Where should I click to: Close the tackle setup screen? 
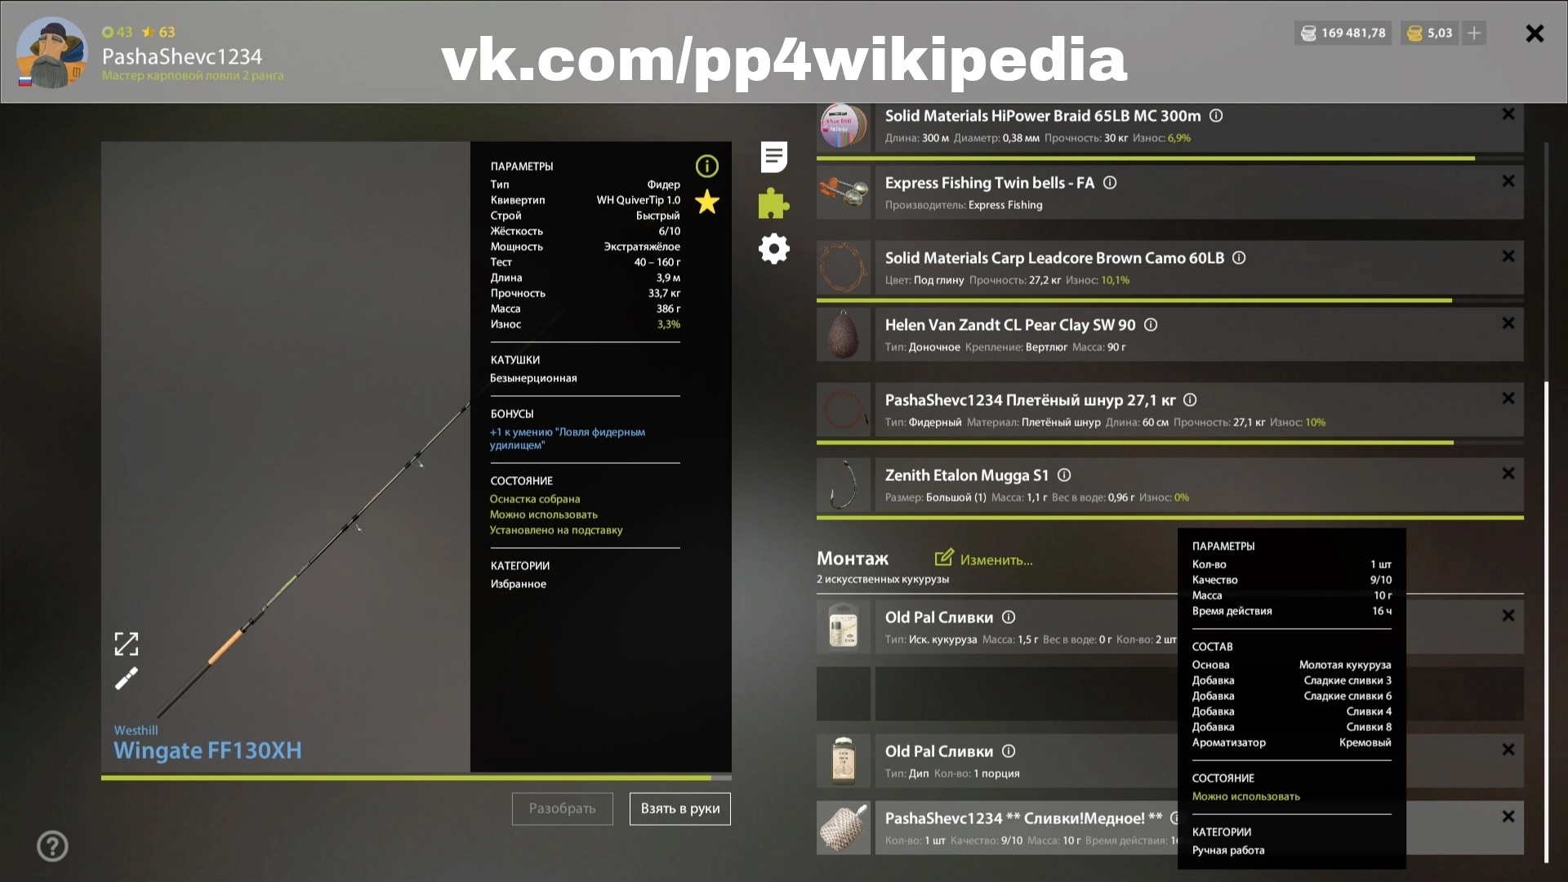click(1535, 33)
